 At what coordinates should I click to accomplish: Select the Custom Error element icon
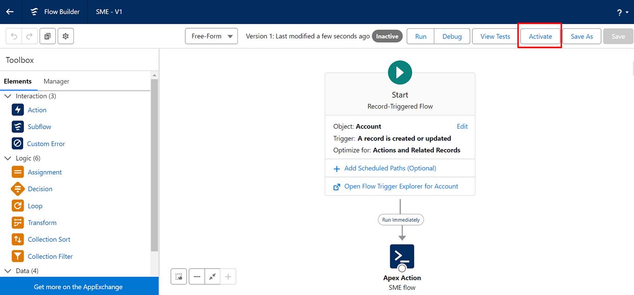click(x=18, y=144)
